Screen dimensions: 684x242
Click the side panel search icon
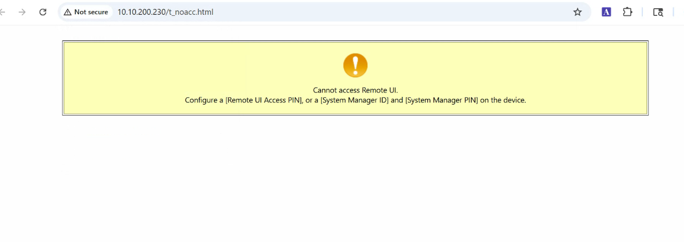658,12
